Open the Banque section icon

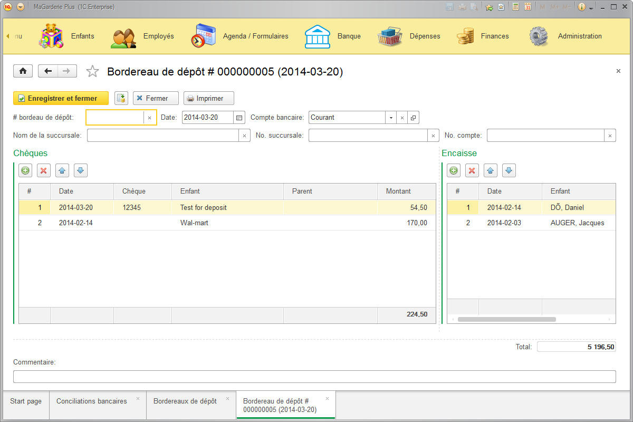(x=317, y=36)
